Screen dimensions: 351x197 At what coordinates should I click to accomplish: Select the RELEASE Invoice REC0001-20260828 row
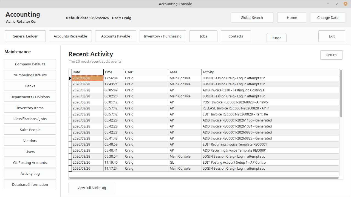pyautogui.click(x=204, y=108)
